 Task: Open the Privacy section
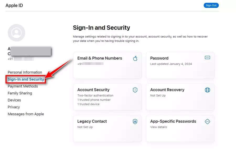pos(14,107)
